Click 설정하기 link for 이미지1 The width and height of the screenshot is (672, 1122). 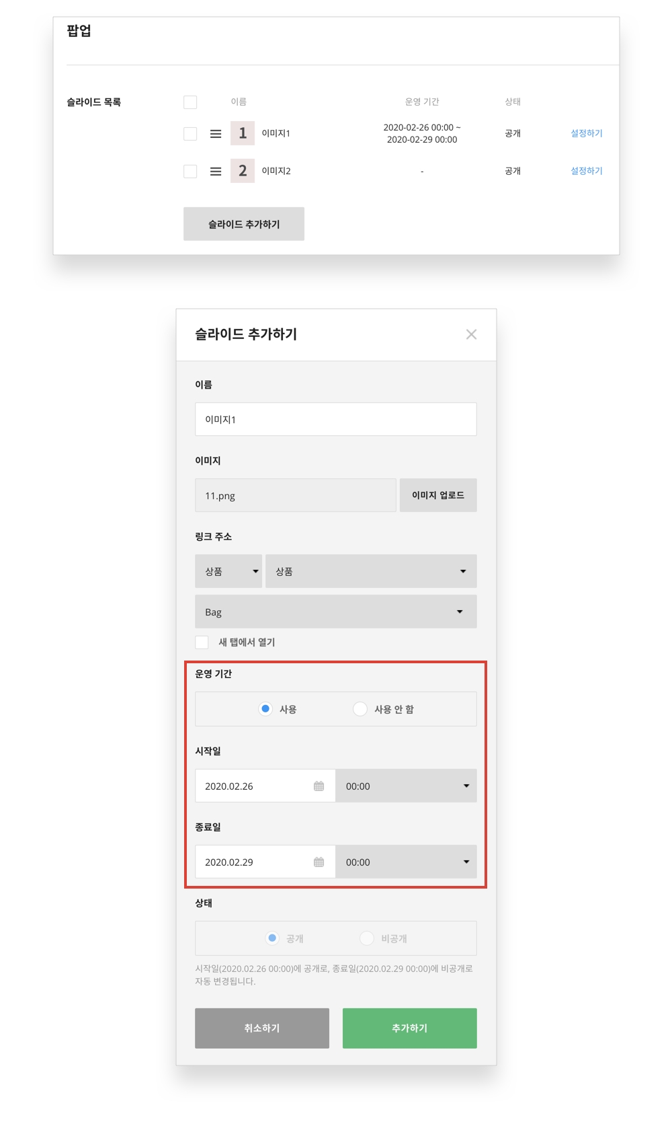point(586,133)
